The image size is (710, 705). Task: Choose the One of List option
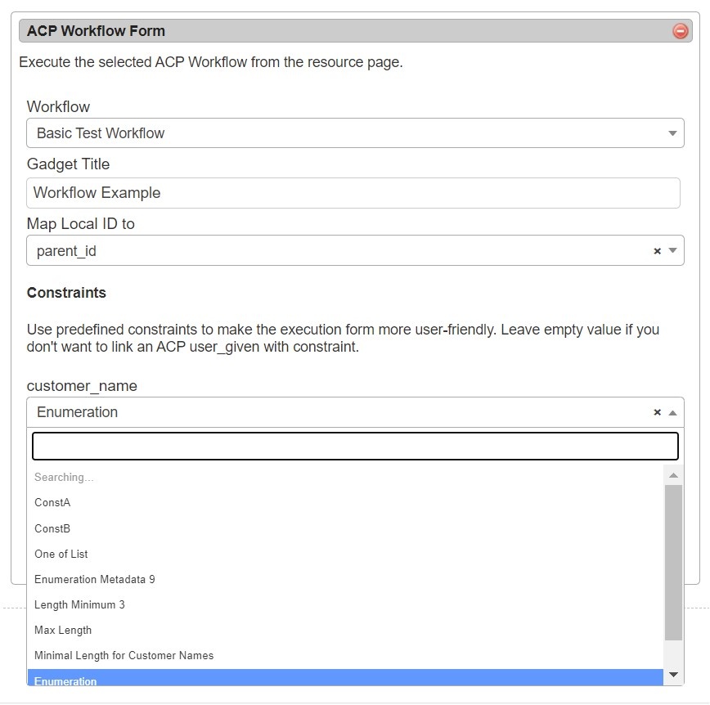tap(61, 554)
